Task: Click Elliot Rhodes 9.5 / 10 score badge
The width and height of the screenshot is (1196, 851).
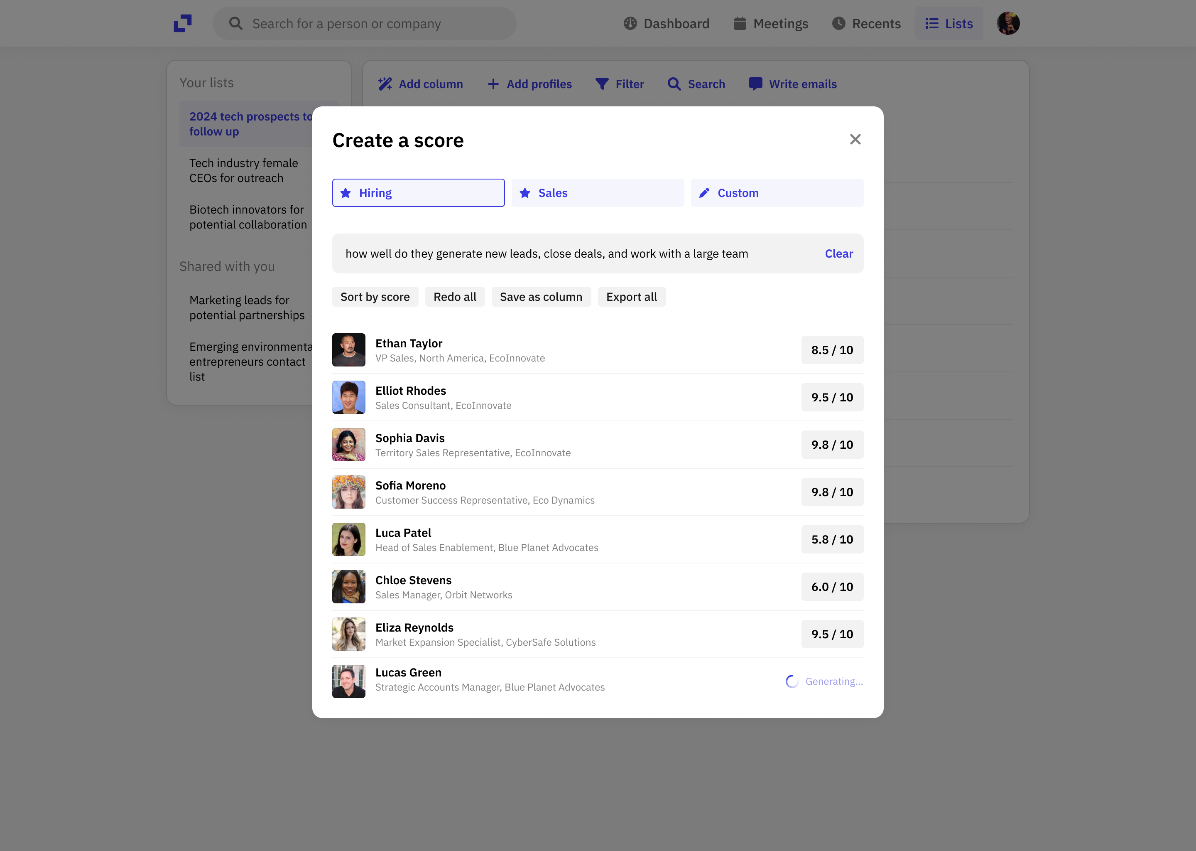Action: pyautogui.click(x=831, y=398)
